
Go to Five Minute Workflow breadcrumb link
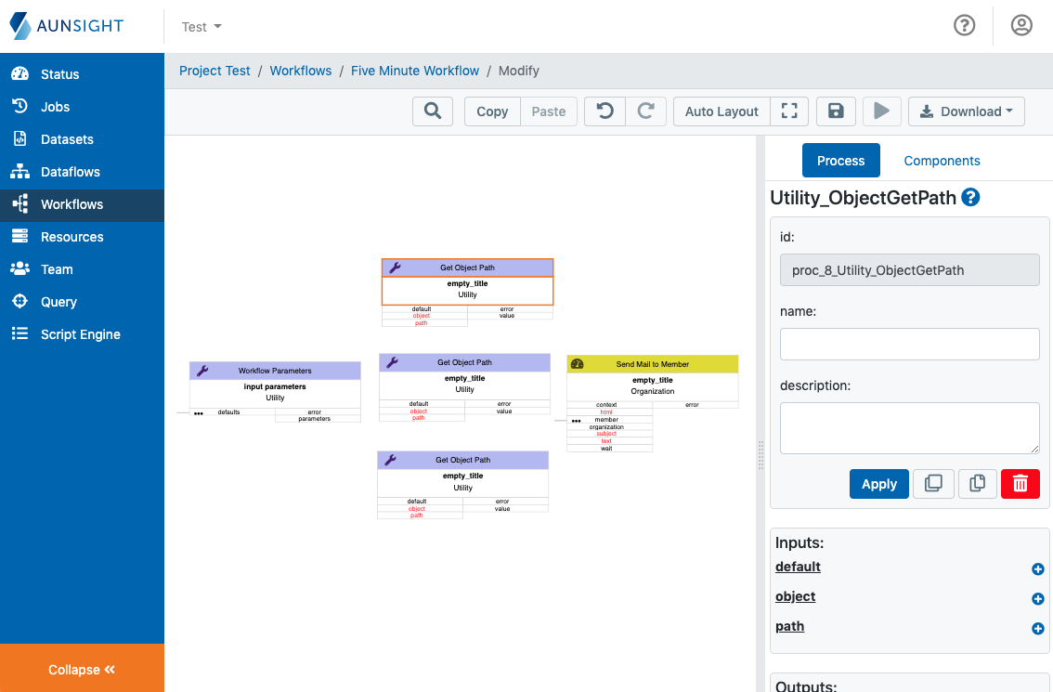click(415, 71)
